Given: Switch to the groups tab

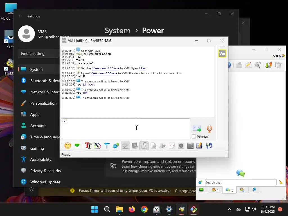Looking at the screenshot, I should (242, 190).
